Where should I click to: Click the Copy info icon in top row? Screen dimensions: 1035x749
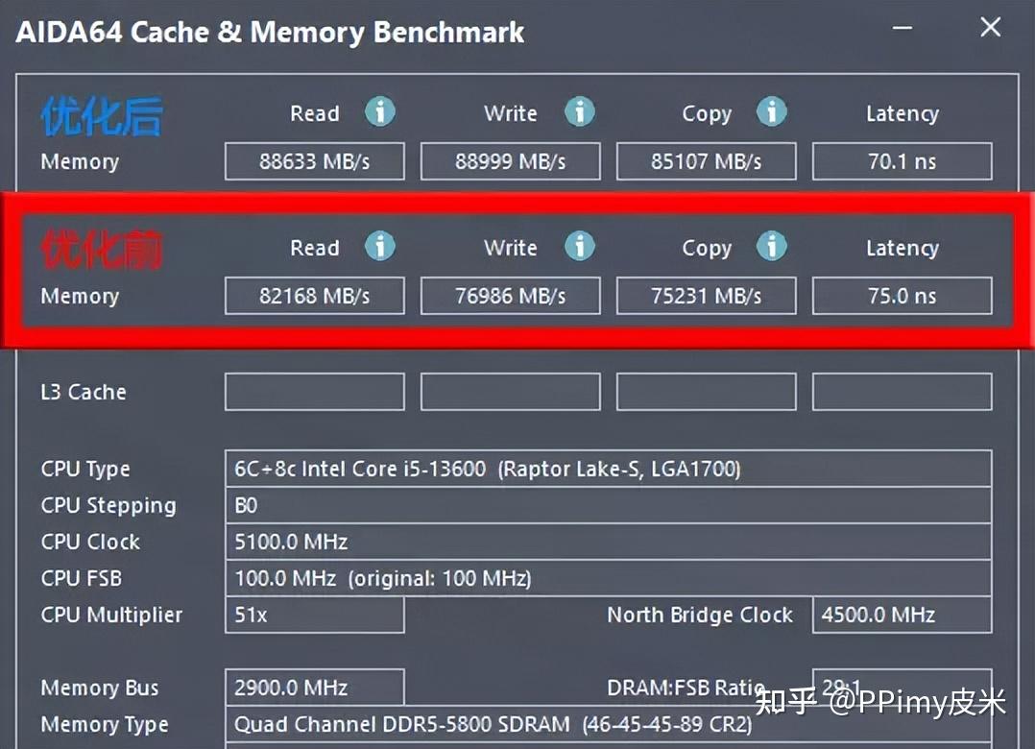772,111
